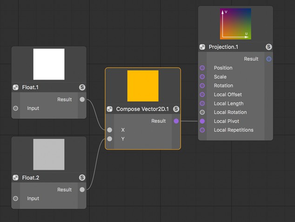Click the Local Pivot label in Projection.1
The width and height of the screenshot is (295, 222).
(227, 121)
